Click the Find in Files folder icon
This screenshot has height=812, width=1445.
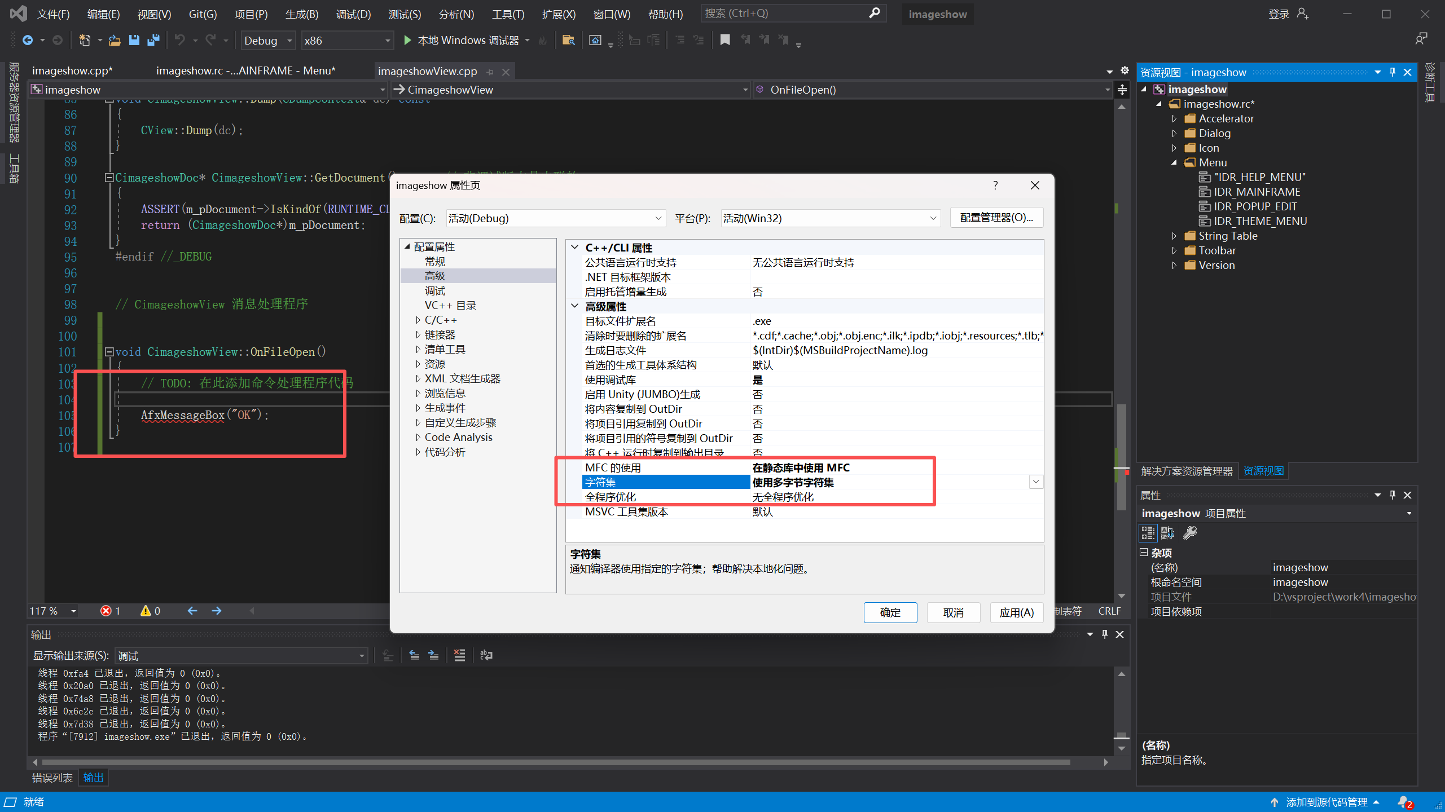[568, 40]
